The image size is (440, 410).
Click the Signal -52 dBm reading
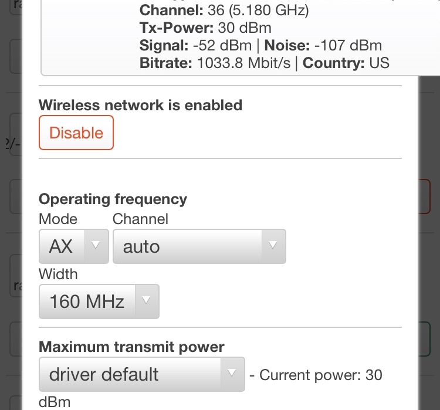pos(195,46)
